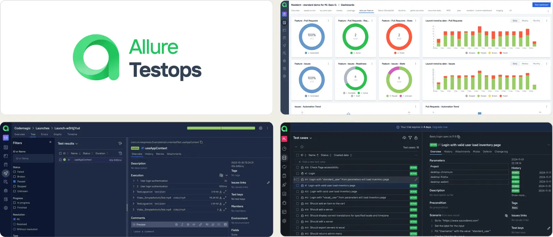Select Weekly on Pull Requests launch trend
553x237 pixels.
click(525, 21)
